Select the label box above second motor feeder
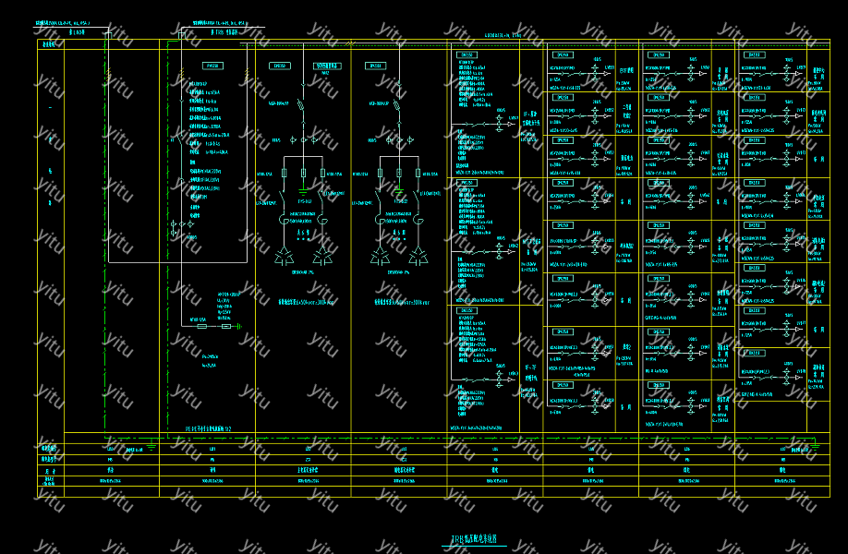Screen dimensions: 848x554 tap(375, 66)
